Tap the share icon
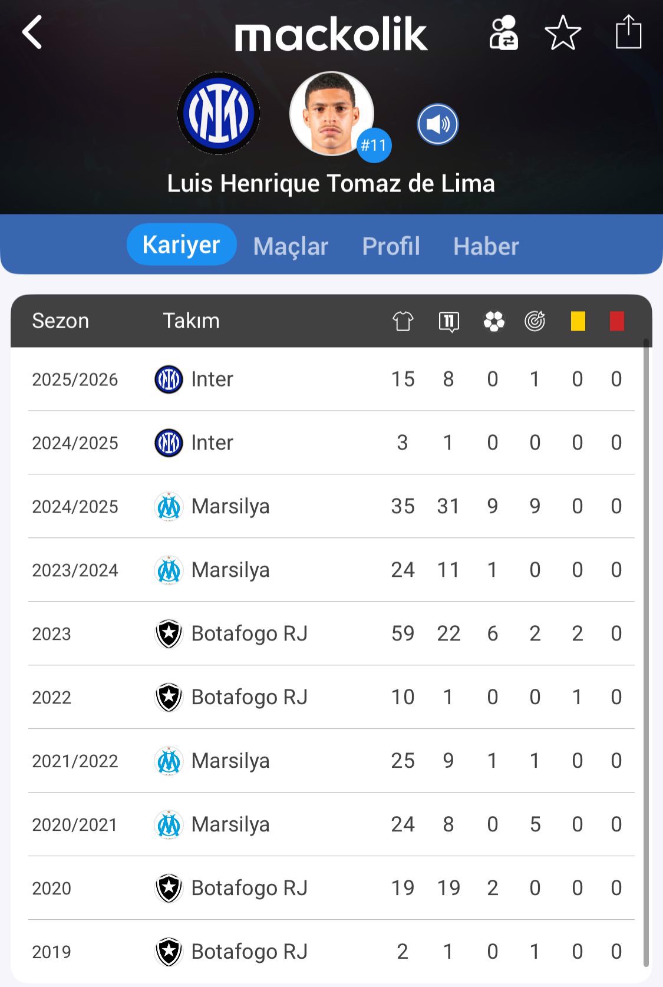663x987 pixels. click(628, 32)
